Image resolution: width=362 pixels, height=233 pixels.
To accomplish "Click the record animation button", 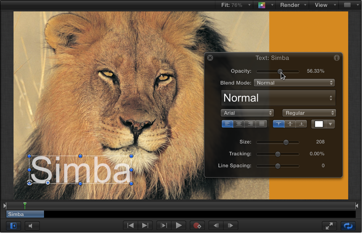I will coord(197,225).
